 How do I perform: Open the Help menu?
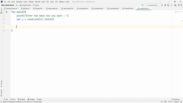(67, 2)
